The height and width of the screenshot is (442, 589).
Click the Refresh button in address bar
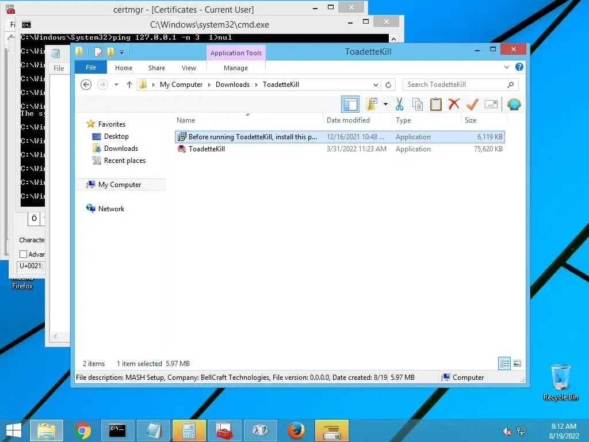[x=388, y=85]
